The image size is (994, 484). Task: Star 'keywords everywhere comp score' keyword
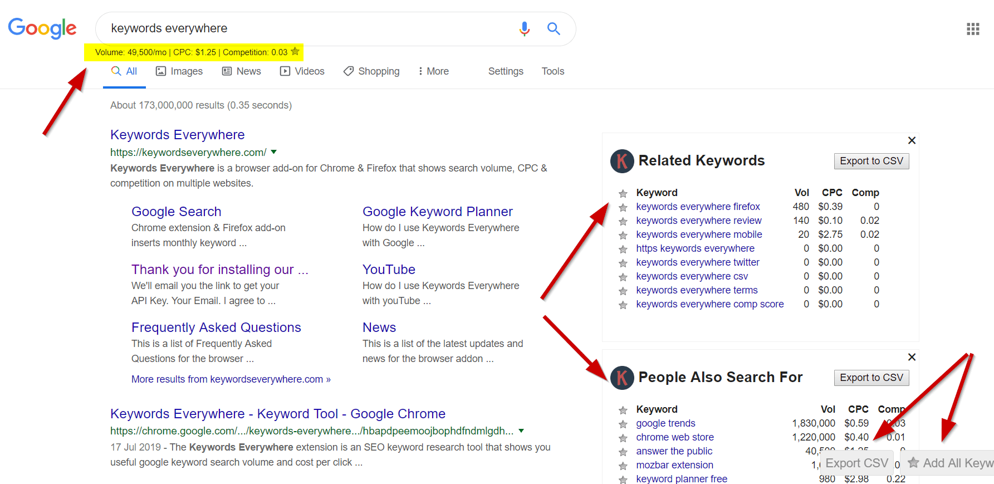click(623, 305)
